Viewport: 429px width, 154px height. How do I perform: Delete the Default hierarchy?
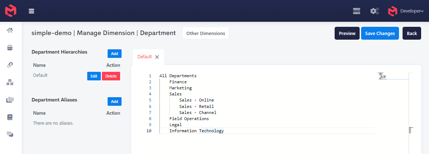pos(111,76)
